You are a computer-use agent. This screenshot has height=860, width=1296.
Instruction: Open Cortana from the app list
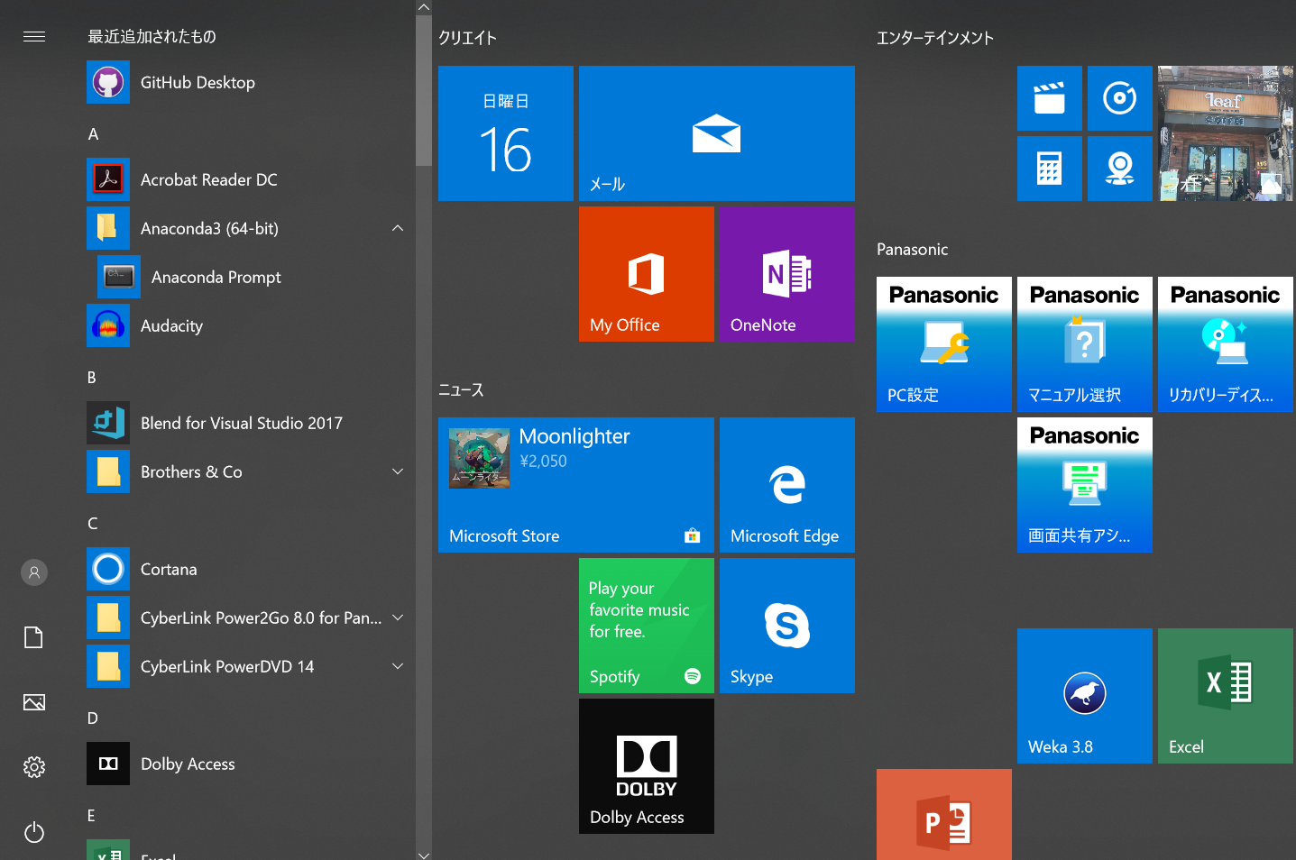pos(249,569)
